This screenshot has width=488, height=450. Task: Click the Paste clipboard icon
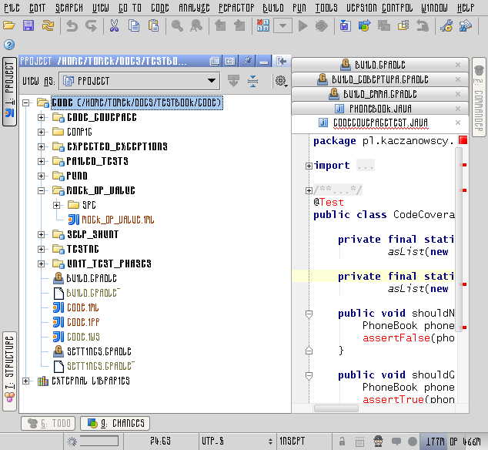[153, 26]
